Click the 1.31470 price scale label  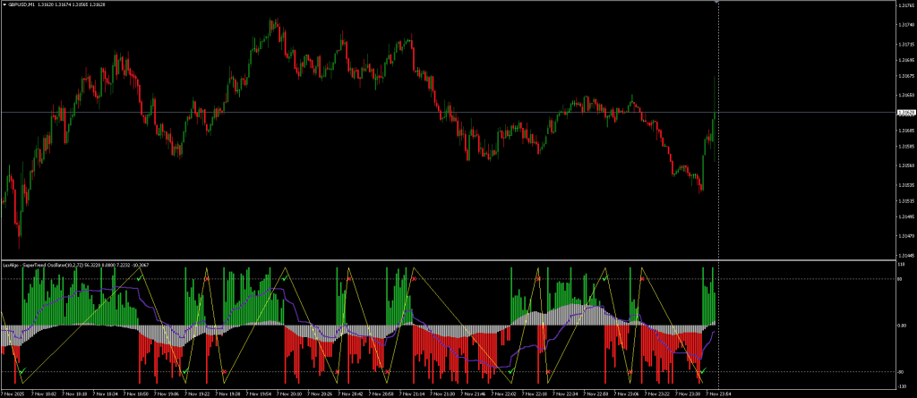[x=906, y=236]
